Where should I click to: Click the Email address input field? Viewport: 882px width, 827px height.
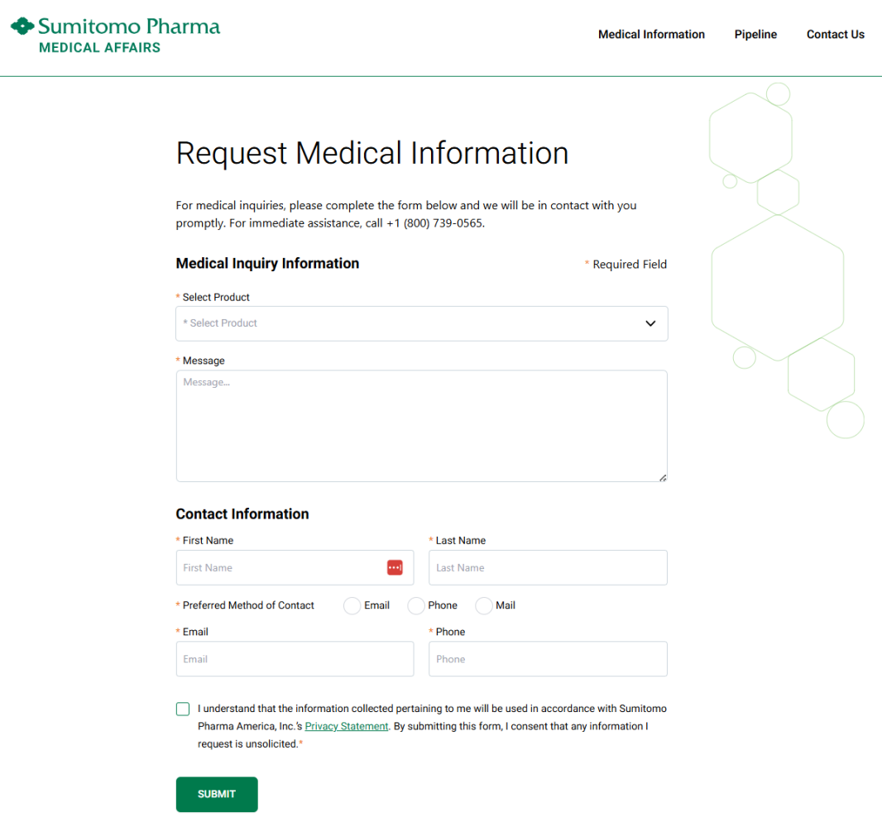295,659
